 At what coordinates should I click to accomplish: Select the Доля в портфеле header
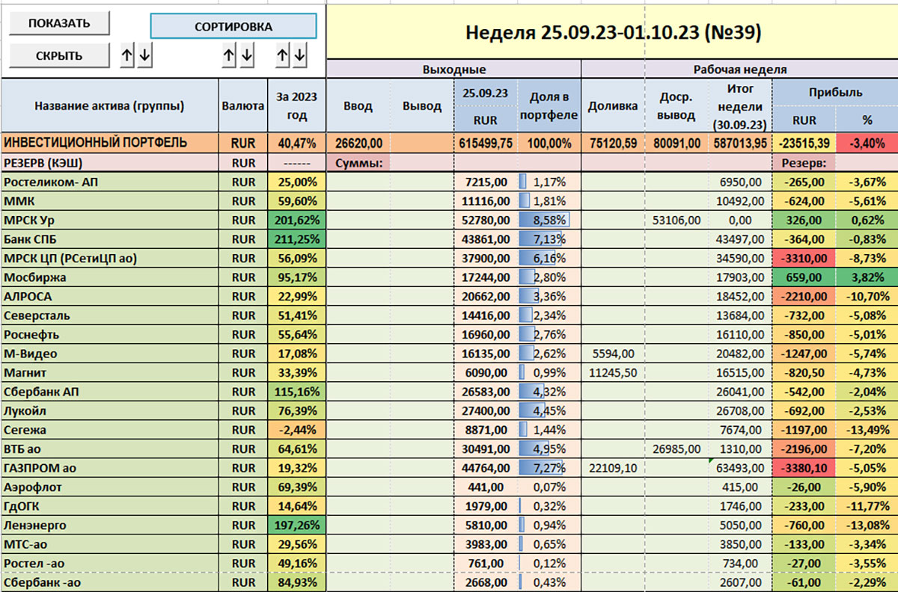pos(549,106)
